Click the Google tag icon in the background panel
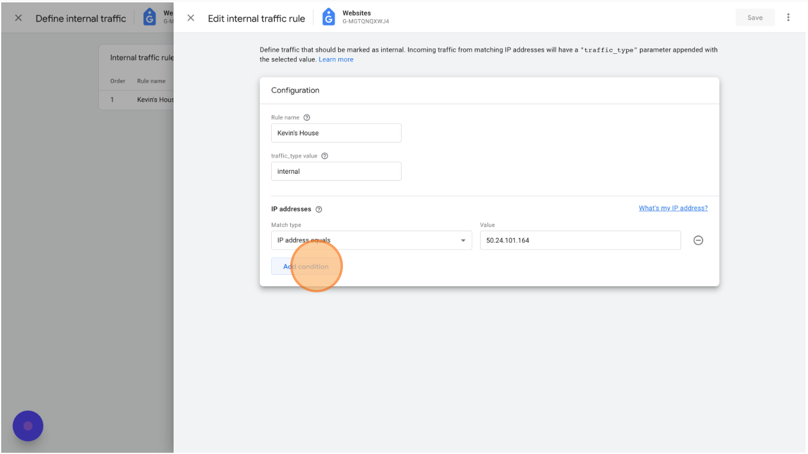Image resolution: width=808 pixels, height=454 pixels. coord(150,17)
